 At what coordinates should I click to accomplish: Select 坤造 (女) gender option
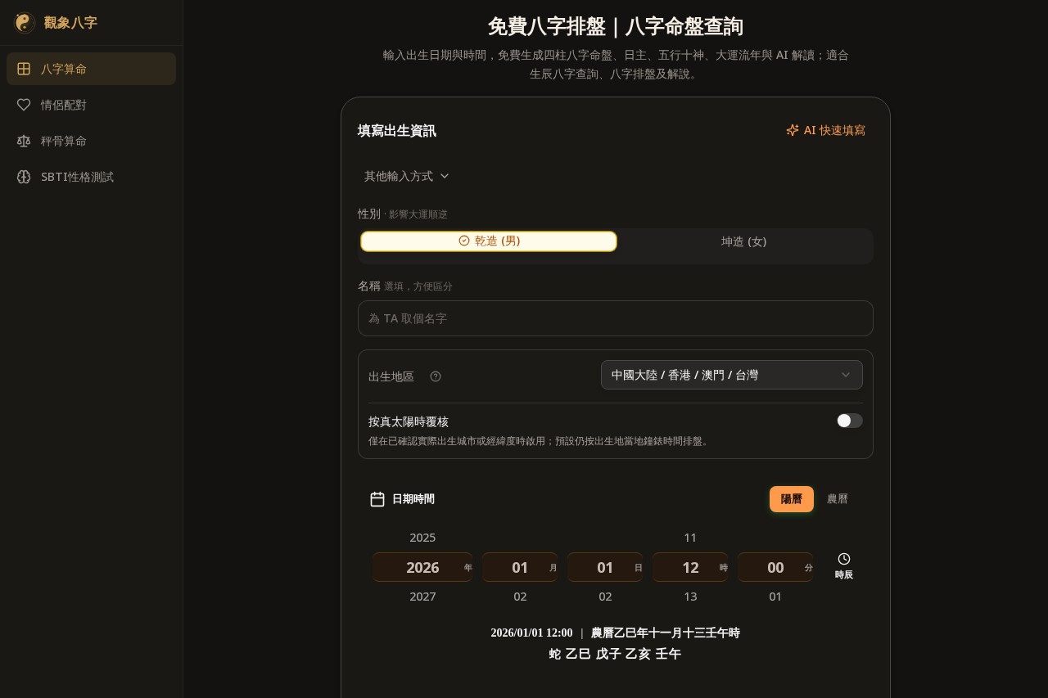pos(743,241)
